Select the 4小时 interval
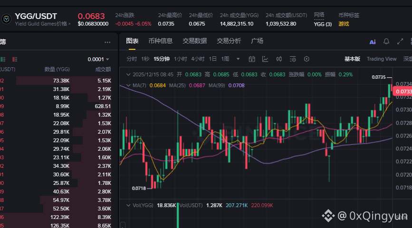Screen dimensions: 412x228 click(x=198, y=59)
